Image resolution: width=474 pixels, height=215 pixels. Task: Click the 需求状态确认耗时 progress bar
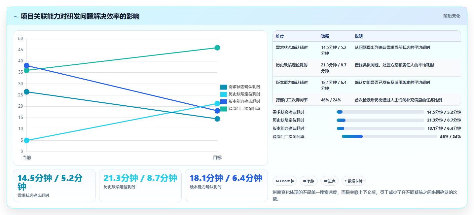tap(380, 112)
